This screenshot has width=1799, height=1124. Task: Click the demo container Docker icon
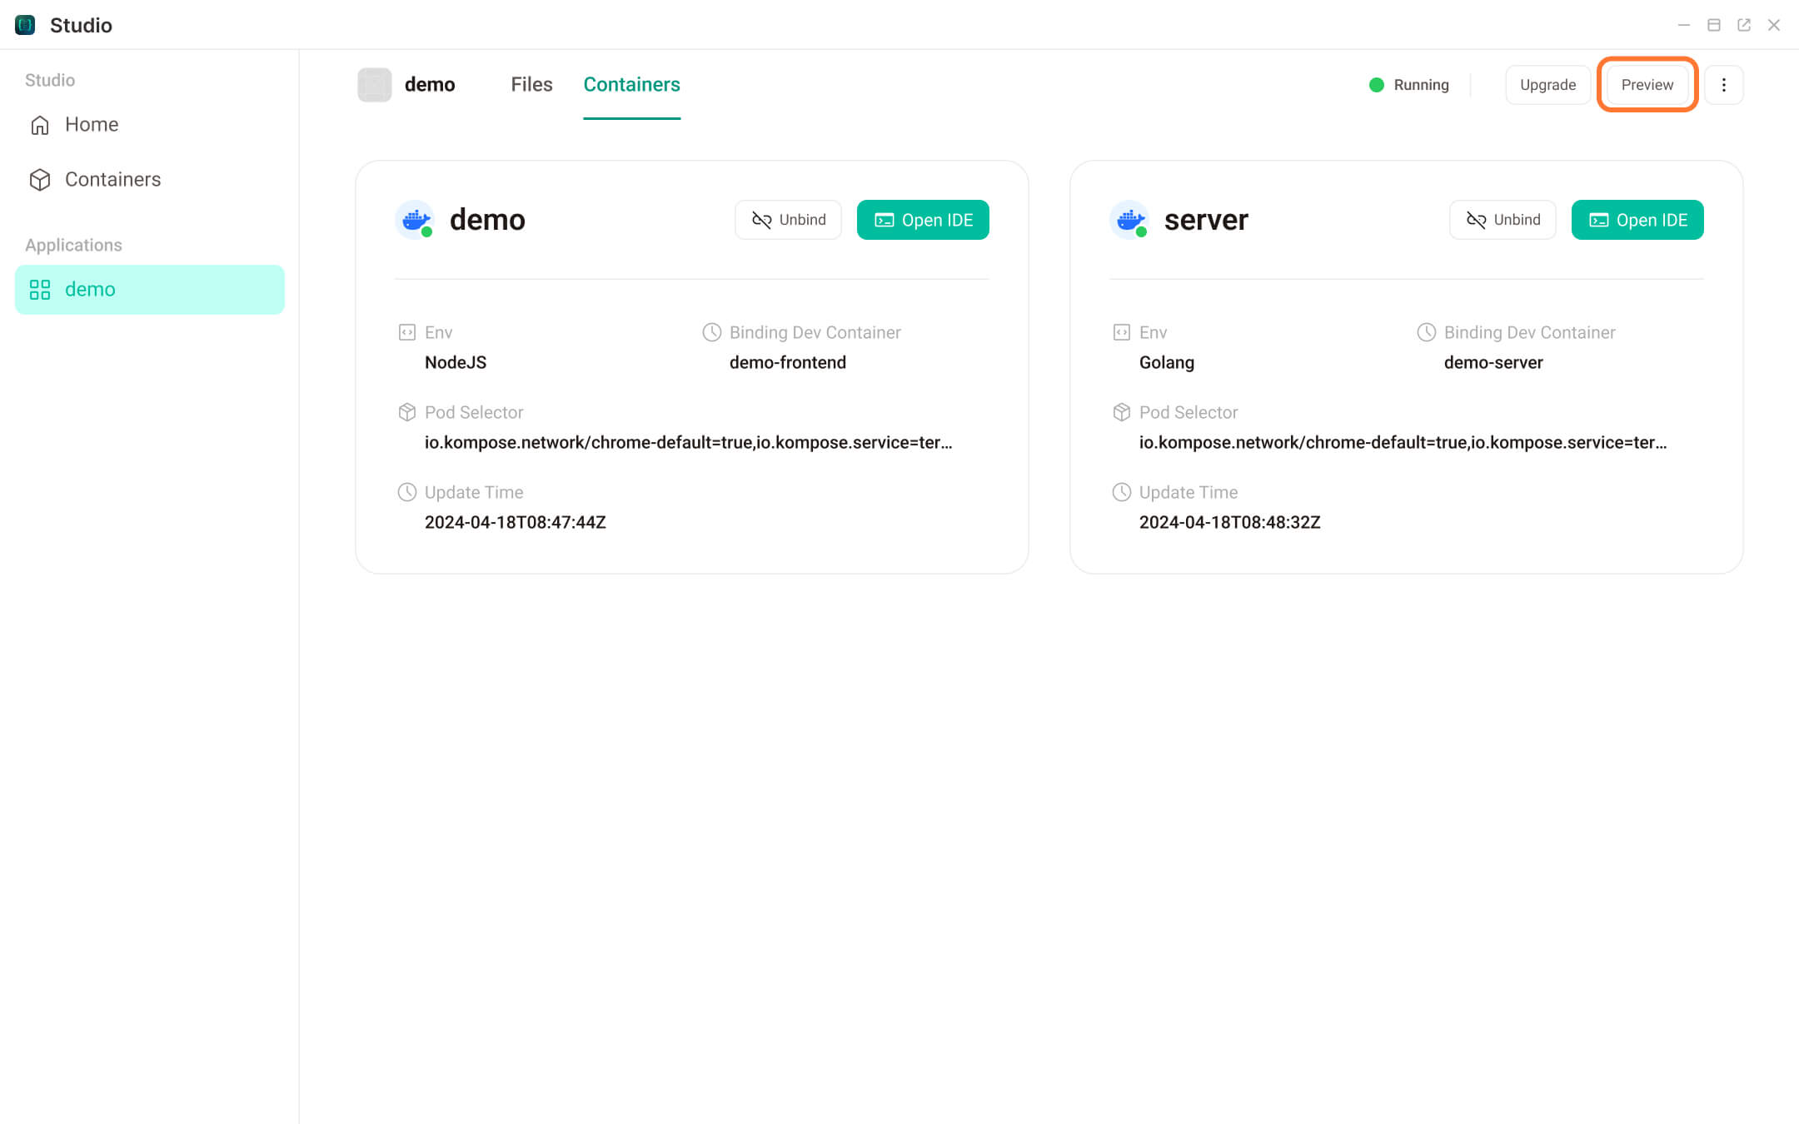(415, 220)
